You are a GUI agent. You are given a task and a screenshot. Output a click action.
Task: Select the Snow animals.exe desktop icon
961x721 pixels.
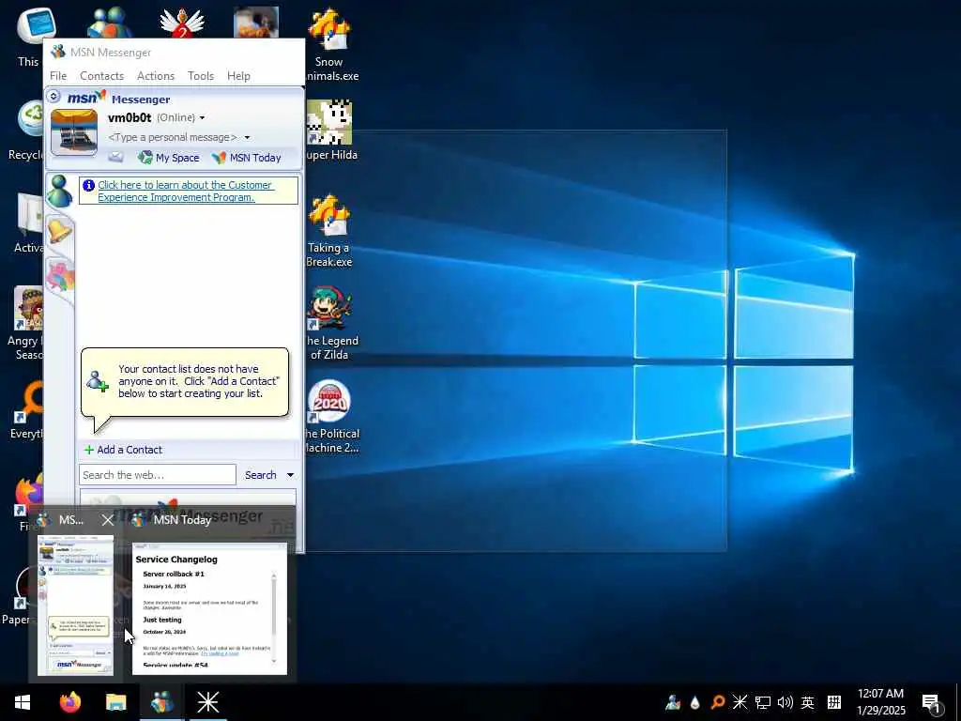pyautogui.click(x=330, y=44)
